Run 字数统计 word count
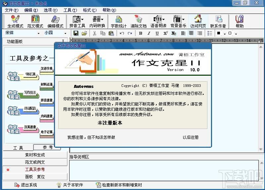The height and width of the screenshot is (190, 265). [x=119, y=21]
